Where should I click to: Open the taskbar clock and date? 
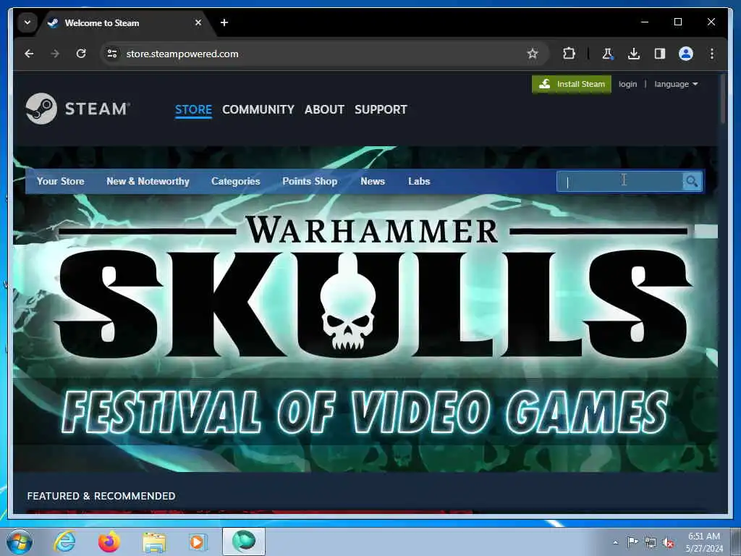704,542
